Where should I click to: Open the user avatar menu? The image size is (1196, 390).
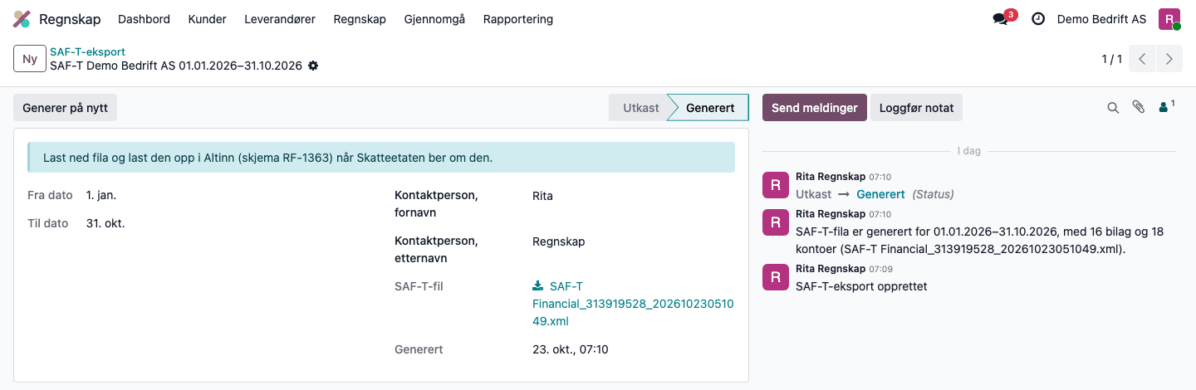tap(1169, 19)
